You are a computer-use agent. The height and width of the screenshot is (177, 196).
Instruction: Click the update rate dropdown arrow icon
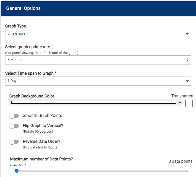pyautogui.click(x=187, y=60)
